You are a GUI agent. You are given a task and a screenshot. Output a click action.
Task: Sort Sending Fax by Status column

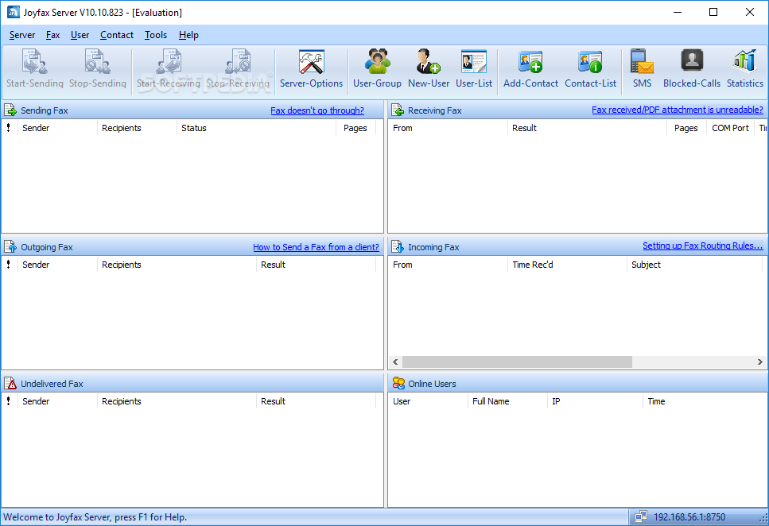point(257,128)
